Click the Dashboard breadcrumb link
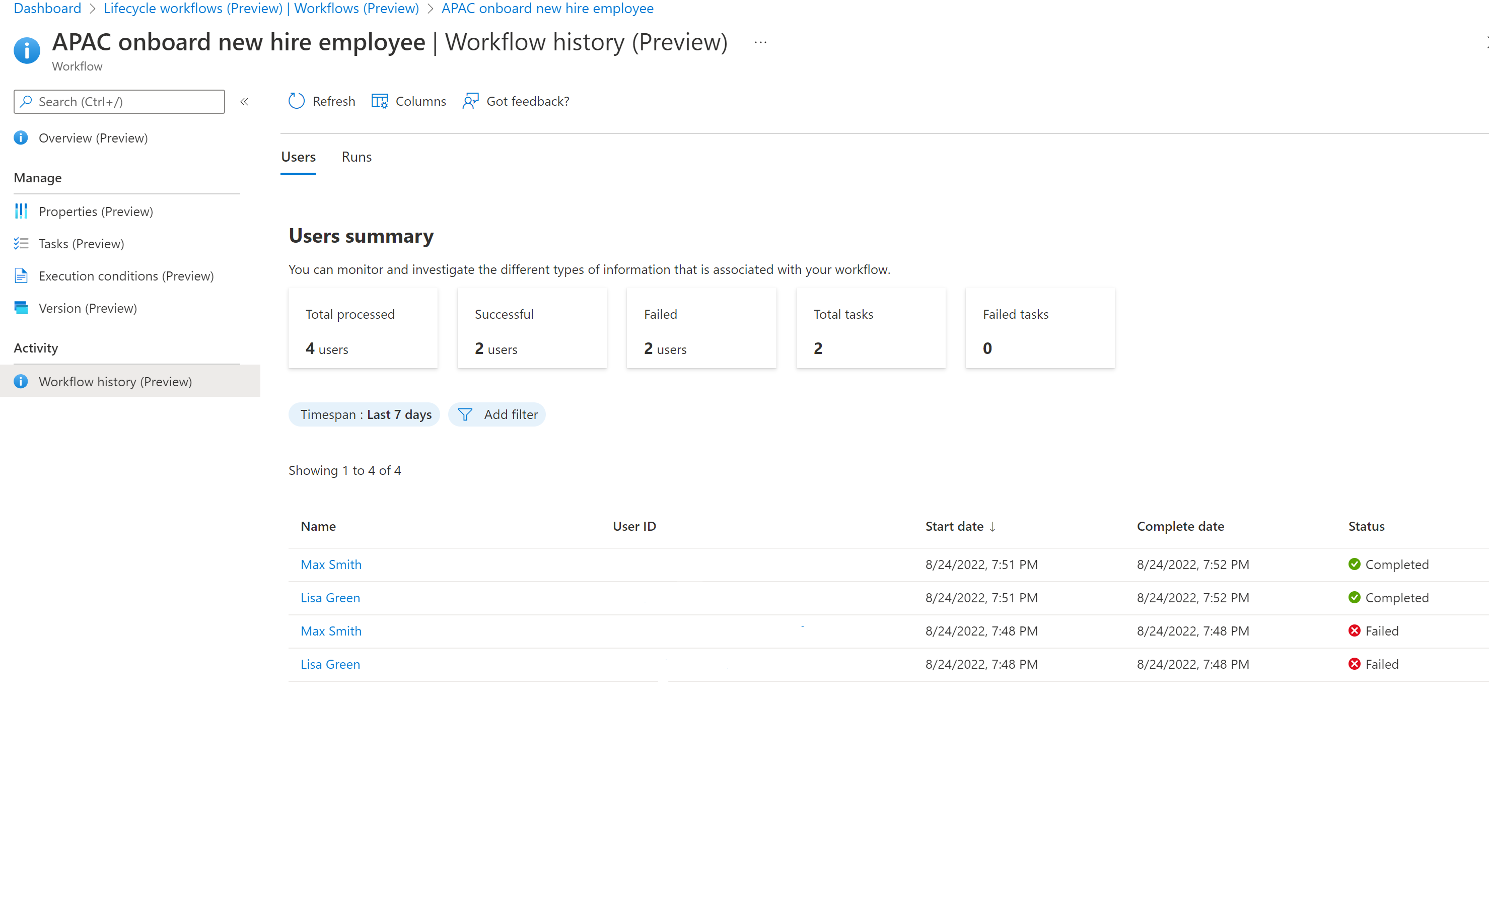 tap(47, 8)
